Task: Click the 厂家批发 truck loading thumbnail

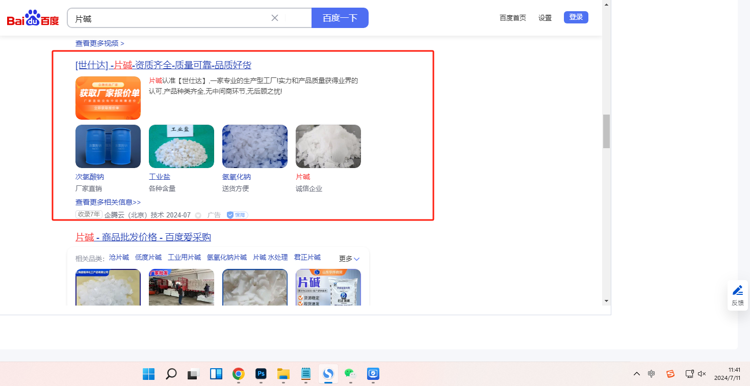Action: [x=182, y=287]
